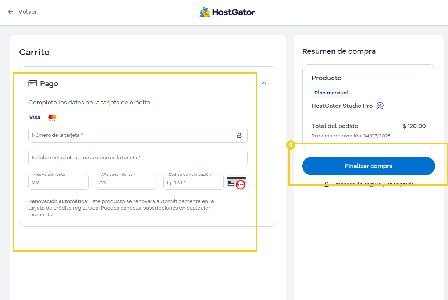Click the HostGator Studio Pro product icon
The width and height of the screenshot is (448, 300).
(380, 106)
